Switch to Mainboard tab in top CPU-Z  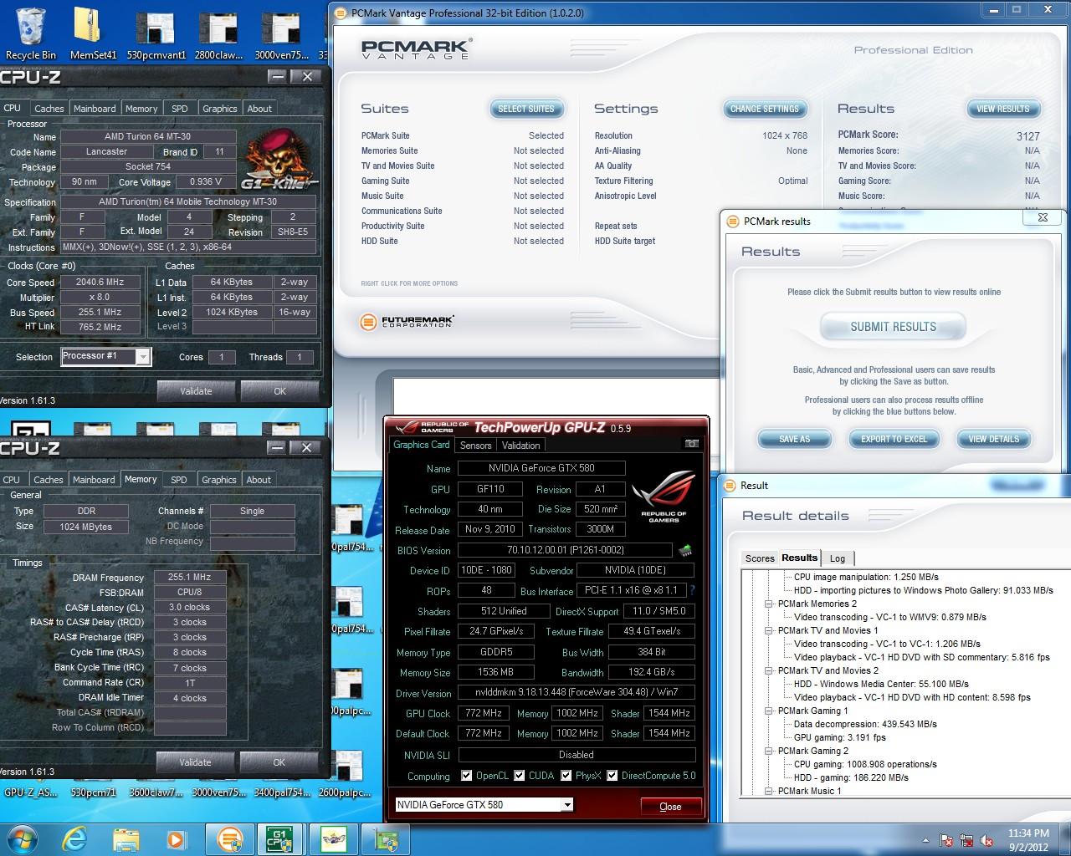[x=95, y=109]
